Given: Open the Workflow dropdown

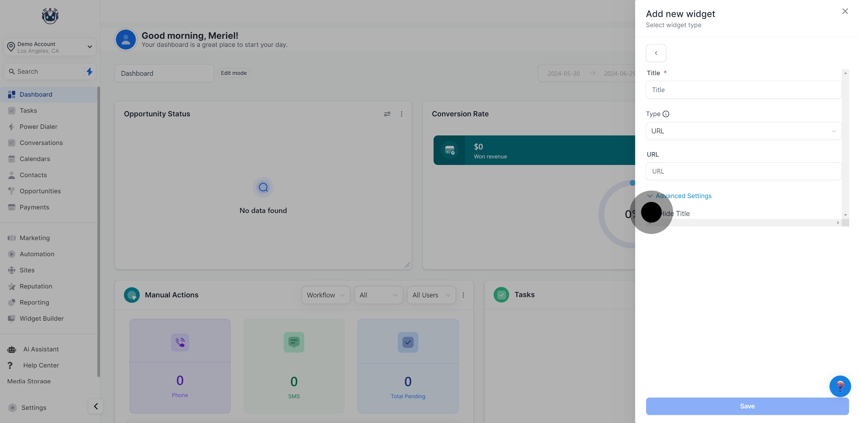Looking at the screenshot, I should 325,295.
